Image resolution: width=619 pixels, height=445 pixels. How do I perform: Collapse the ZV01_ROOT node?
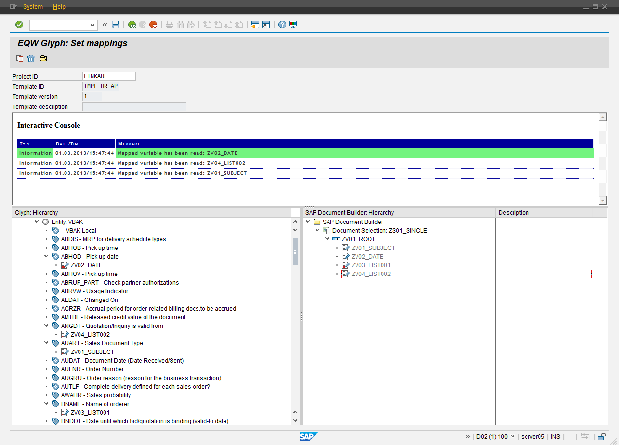pyautogui.click(x=327, y=239)
